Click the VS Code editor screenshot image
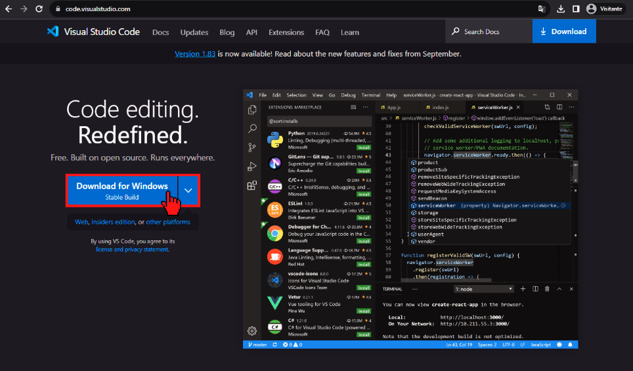 click(x=410, y=219)
